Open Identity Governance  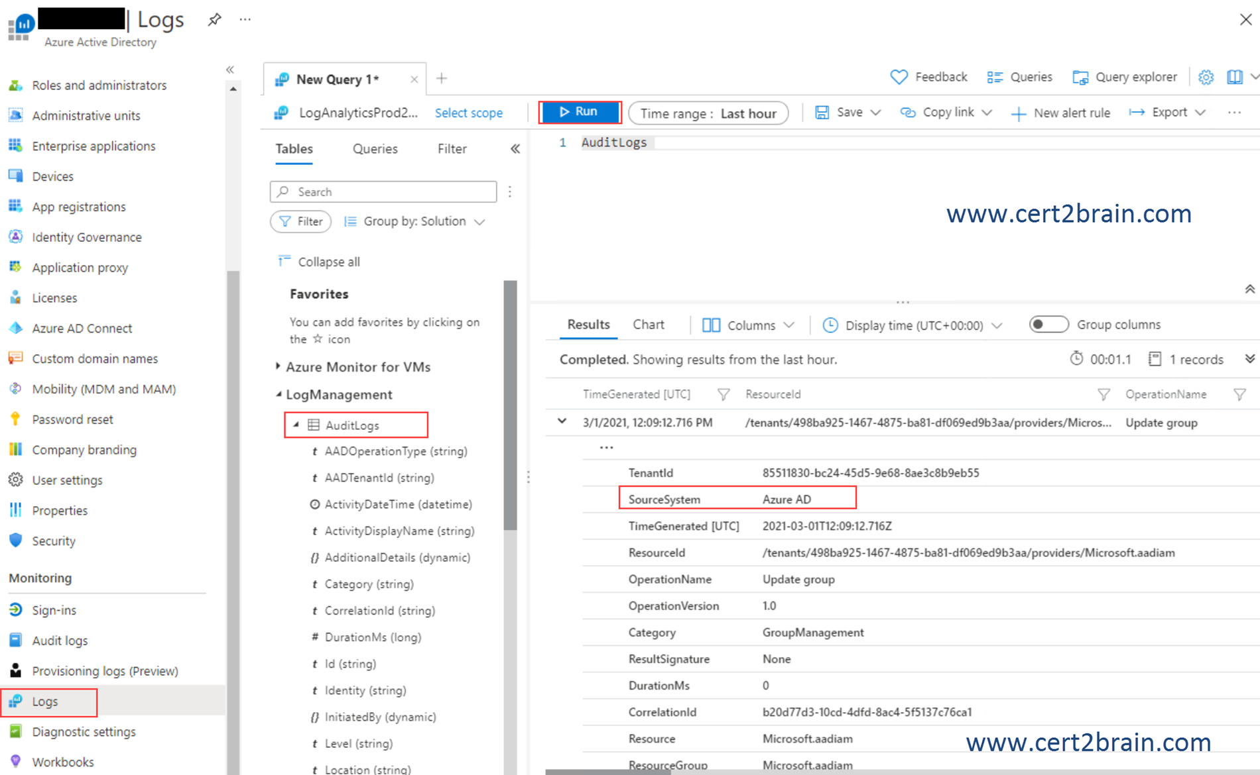click(x=87, y=237)
